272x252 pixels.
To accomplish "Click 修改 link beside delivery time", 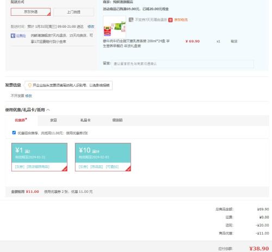I will pos(91,27).
